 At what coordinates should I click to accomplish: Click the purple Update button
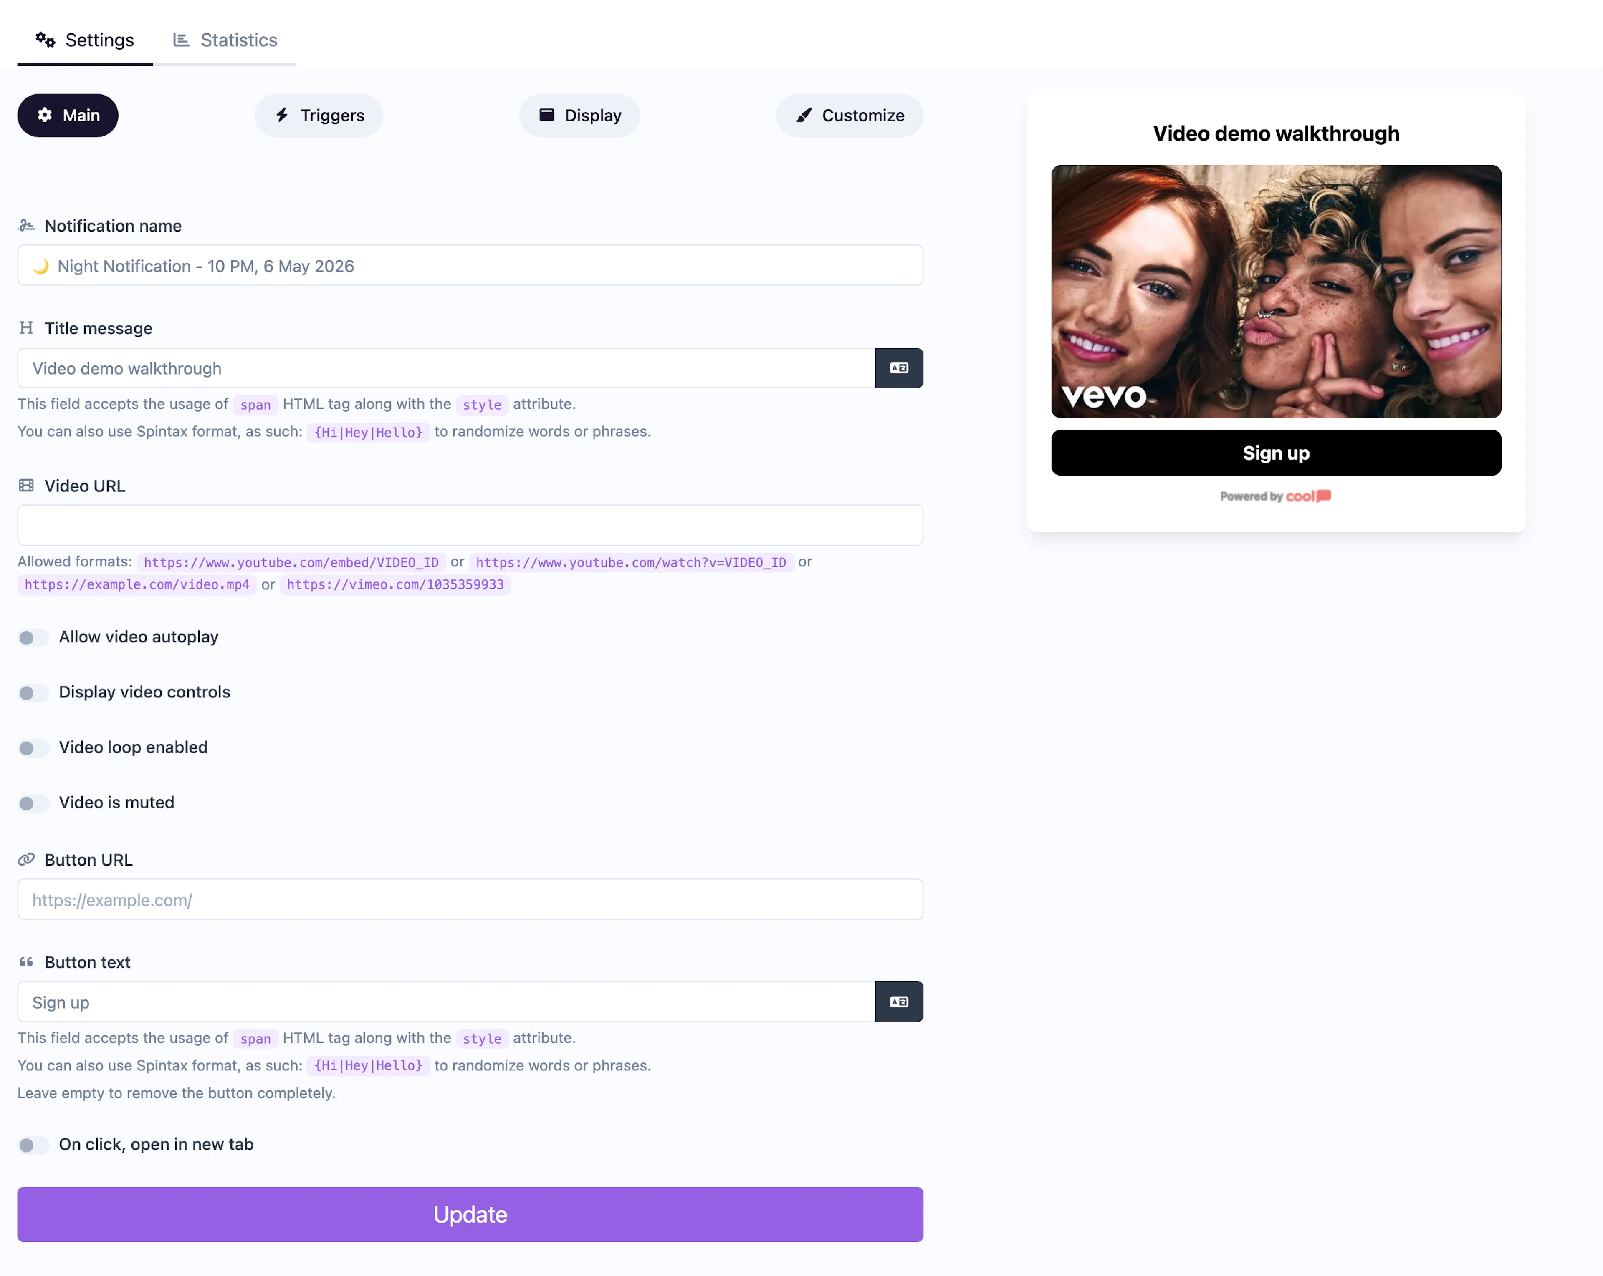470,1214
